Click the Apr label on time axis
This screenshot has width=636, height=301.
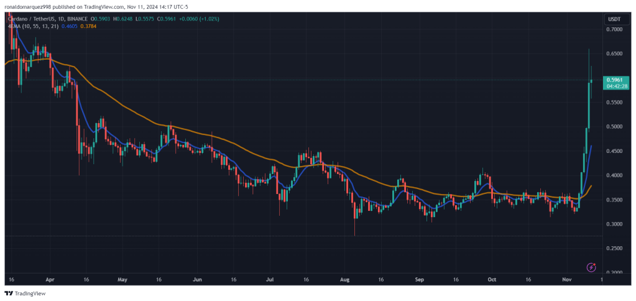(x=50, y=279)
